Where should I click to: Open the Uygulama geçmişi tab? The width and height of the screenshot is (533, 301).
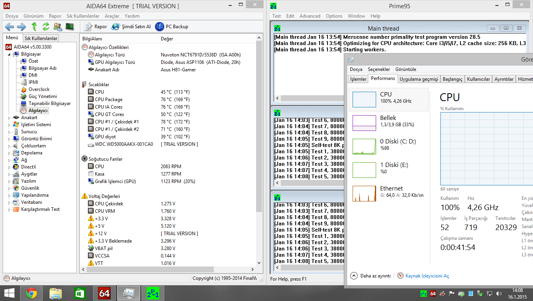click(418, 79)
